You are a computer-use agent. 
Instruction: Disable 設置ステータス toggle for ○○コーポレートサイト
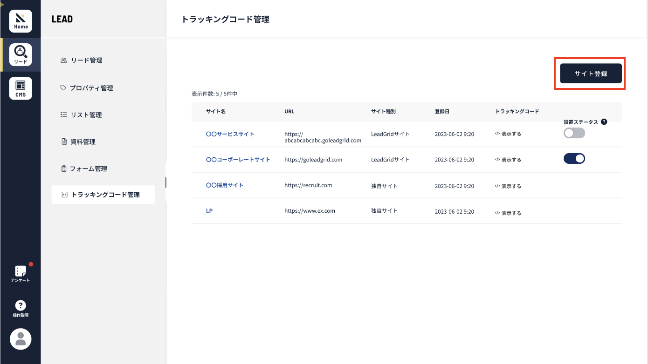coord(574,159)
